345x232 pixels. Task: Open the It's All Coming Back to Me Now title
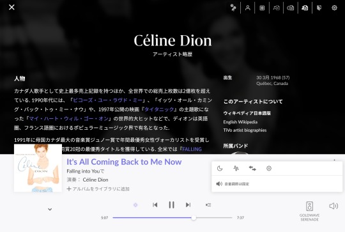pos(124,162)
